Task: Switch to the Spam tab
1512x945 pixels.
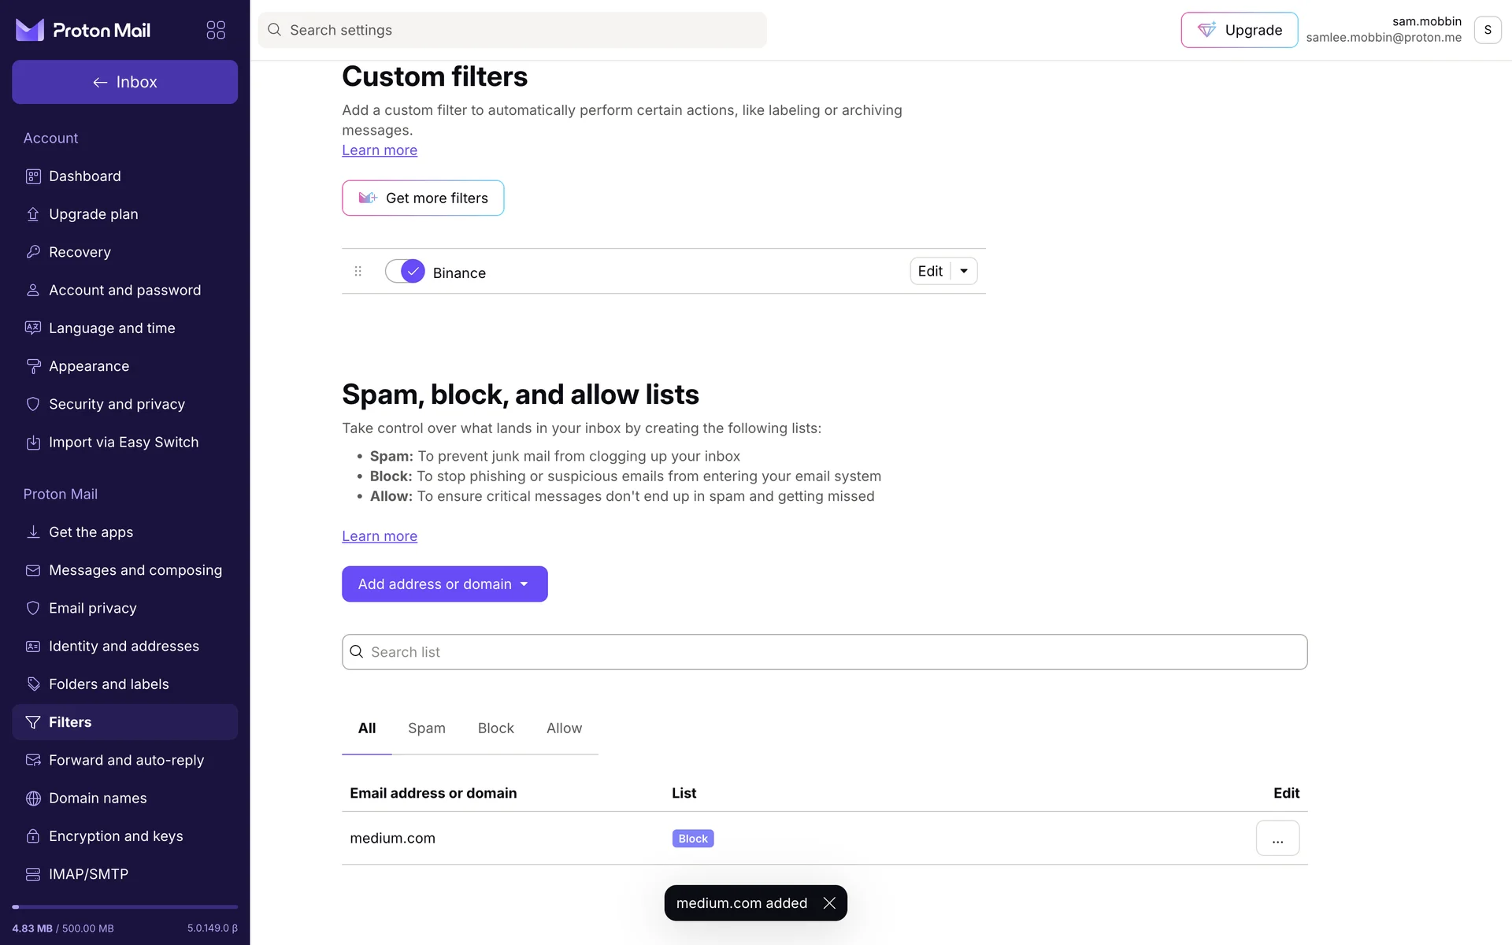Action: click(x=426, y=728)
